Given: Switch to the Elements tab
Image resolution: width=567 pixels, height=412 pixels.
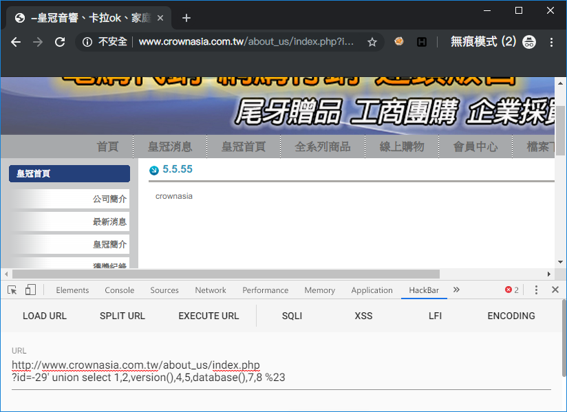Looking at the screenshot, I should tap(72, 290).
